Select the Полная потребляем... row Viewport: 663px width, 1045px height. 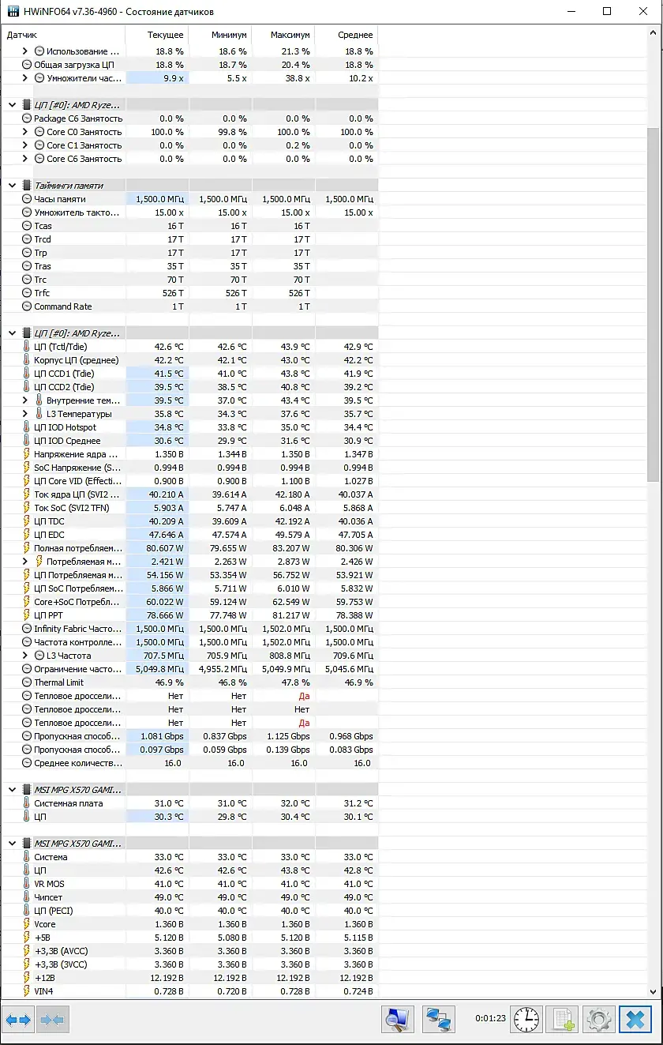coord(189,548)
